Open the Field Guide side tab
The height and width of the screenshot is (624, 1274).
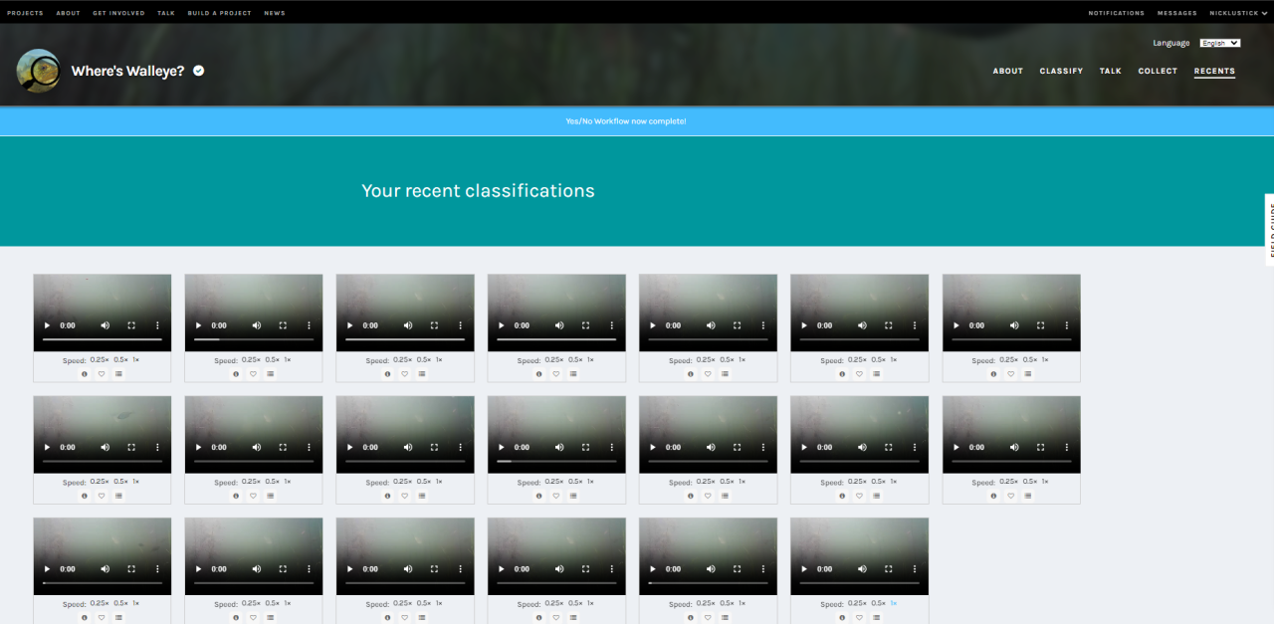click(1269, 229)
